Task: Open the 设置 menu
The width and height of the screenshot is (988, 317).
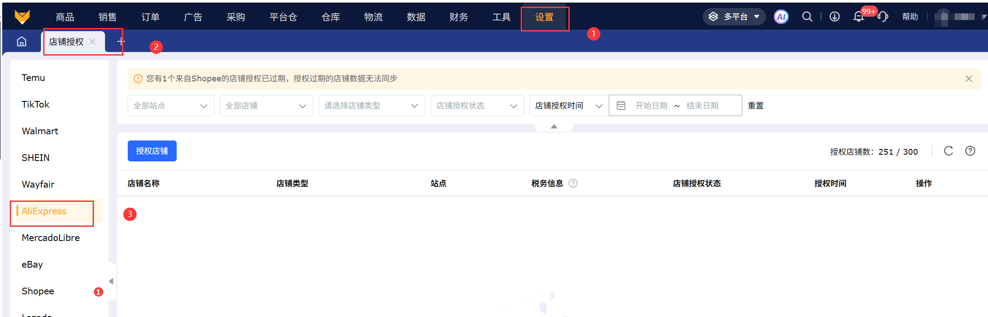Action: point(544,17)
